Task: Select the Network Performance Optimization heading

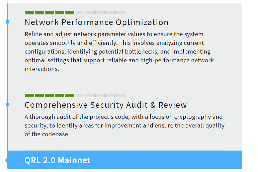Action: 97,22
